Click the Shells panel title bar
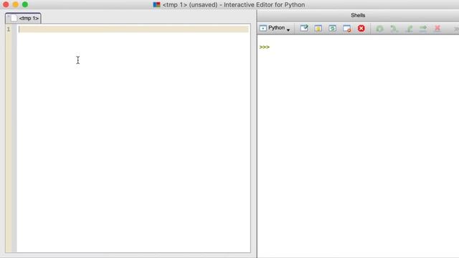Image resolution: width=459 pixels, height=258 pixels. point(358,15)
